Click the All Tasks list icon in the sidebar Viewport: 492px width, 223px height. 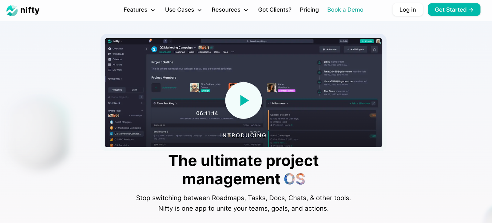tap(109, 65)
